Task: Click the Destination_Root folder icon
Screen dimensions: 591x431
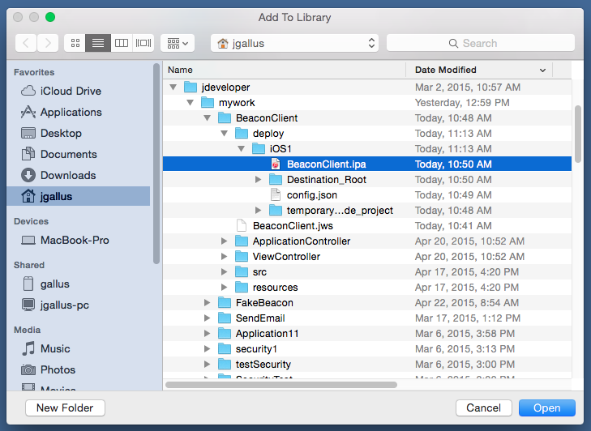Action: pos(276,179)
